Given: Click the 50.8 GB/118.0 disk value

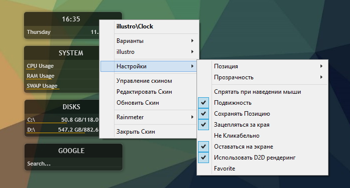Looking at the screenshot, I should (79, 120).
